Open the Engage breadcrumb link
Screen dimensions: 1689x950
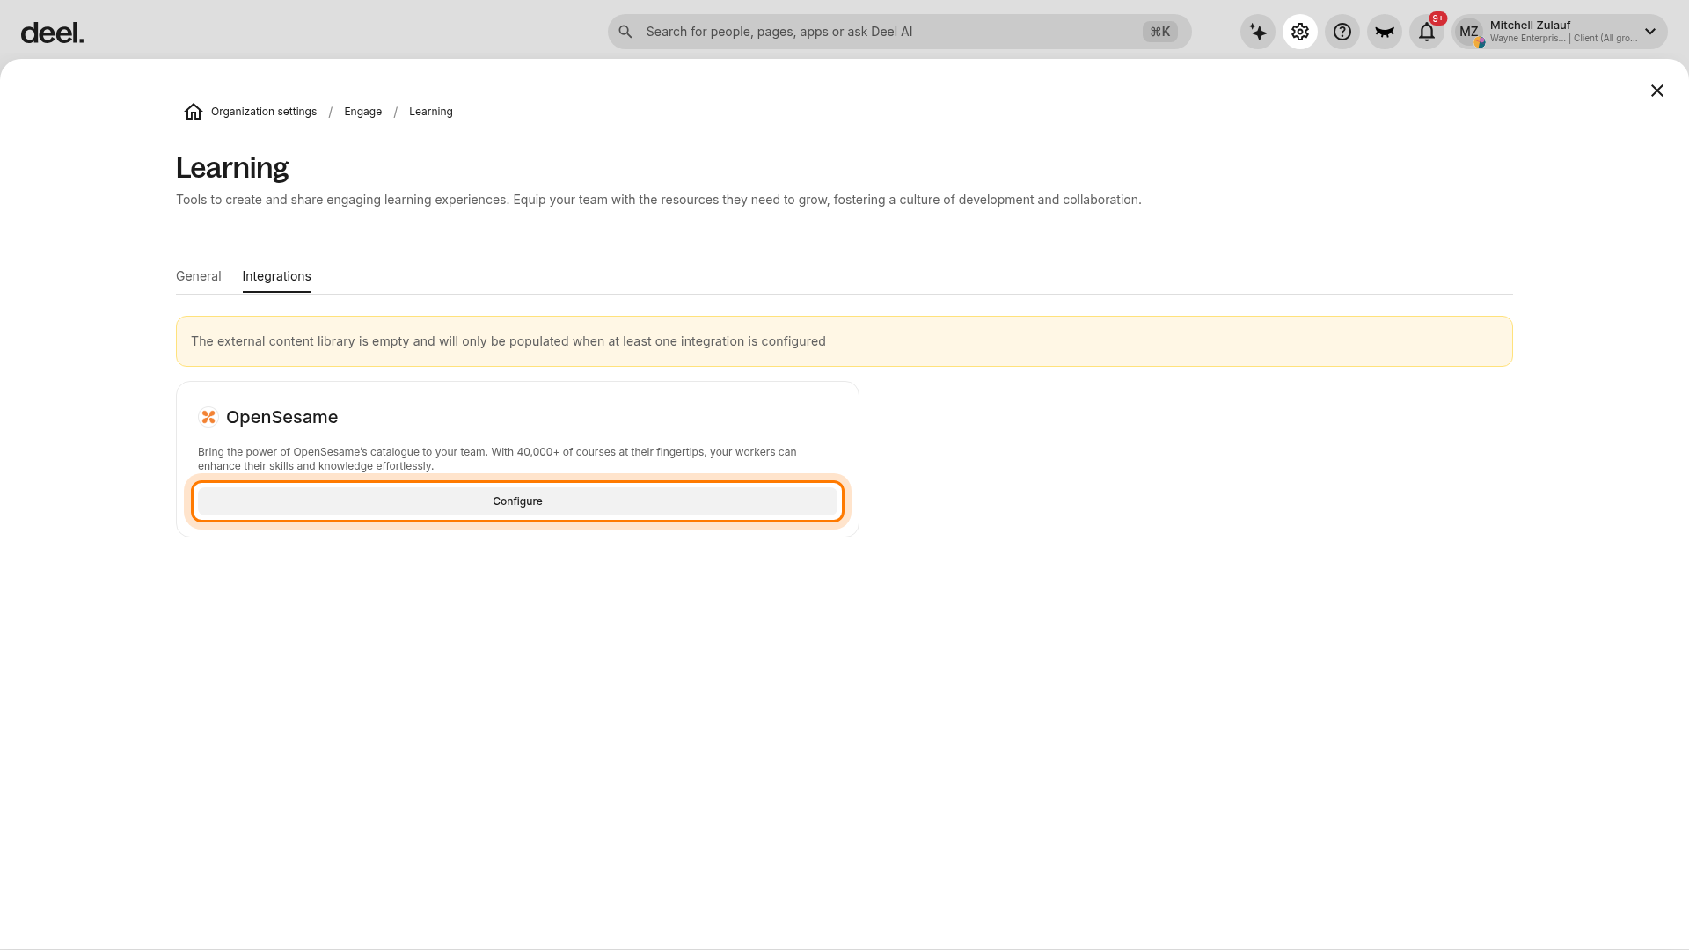pos(363,112)
